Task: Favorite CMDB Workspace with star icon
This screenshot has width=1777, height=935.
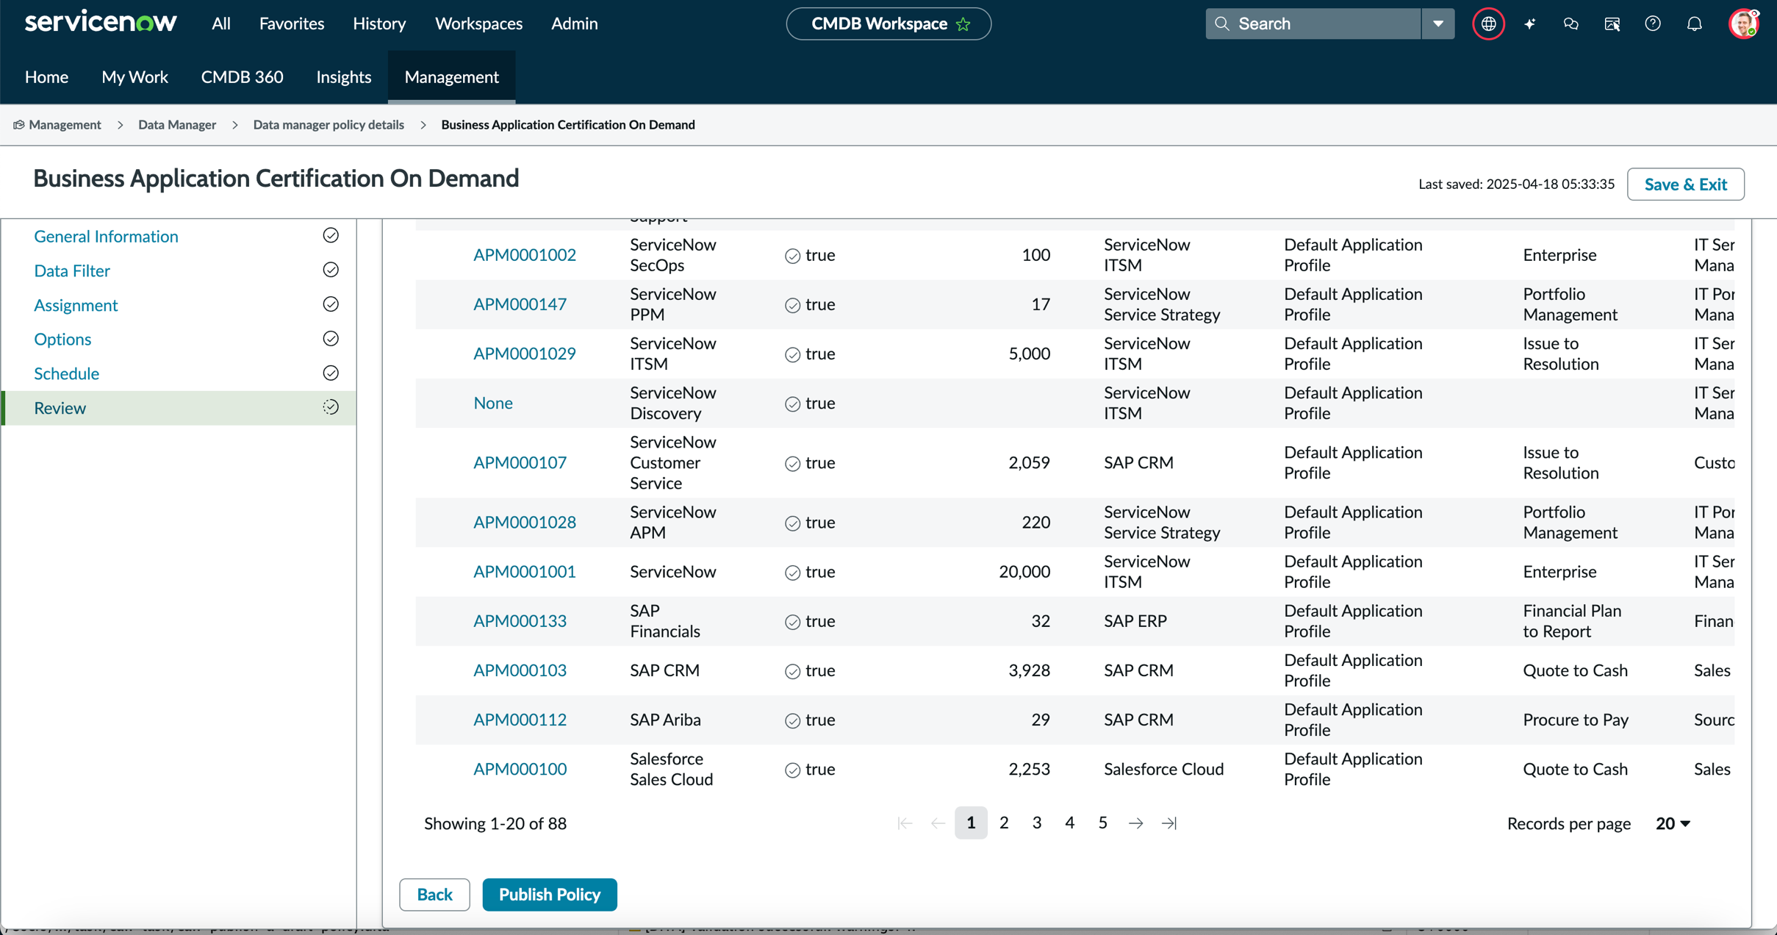Action: point(963,24)
